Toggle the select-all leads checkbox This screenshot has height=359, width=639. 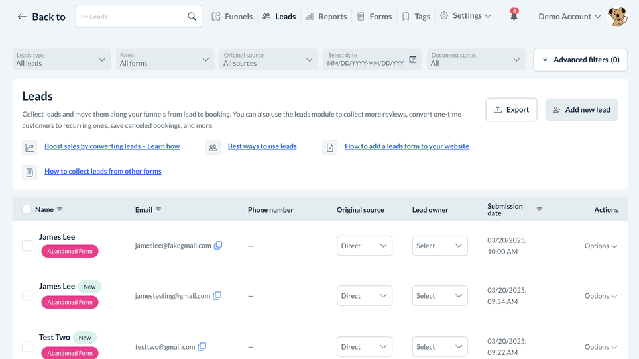click(x=27, y=209)
